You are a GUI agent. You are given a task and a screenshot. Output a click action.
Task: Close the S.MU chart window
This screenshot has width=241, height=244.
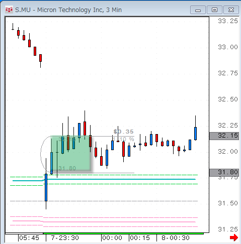click(231, 10)
